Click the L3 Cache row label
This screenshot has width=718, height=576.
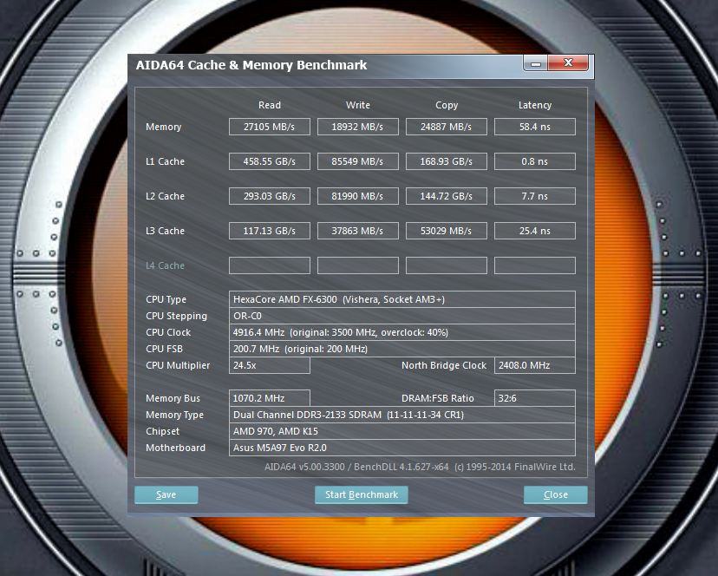[x=165, y=231]
